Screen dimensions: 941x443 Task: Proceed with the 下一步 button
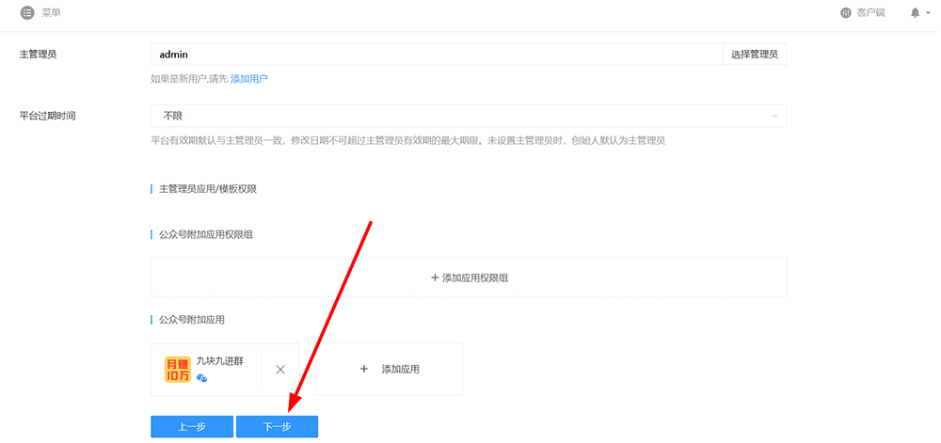(277, 427)
